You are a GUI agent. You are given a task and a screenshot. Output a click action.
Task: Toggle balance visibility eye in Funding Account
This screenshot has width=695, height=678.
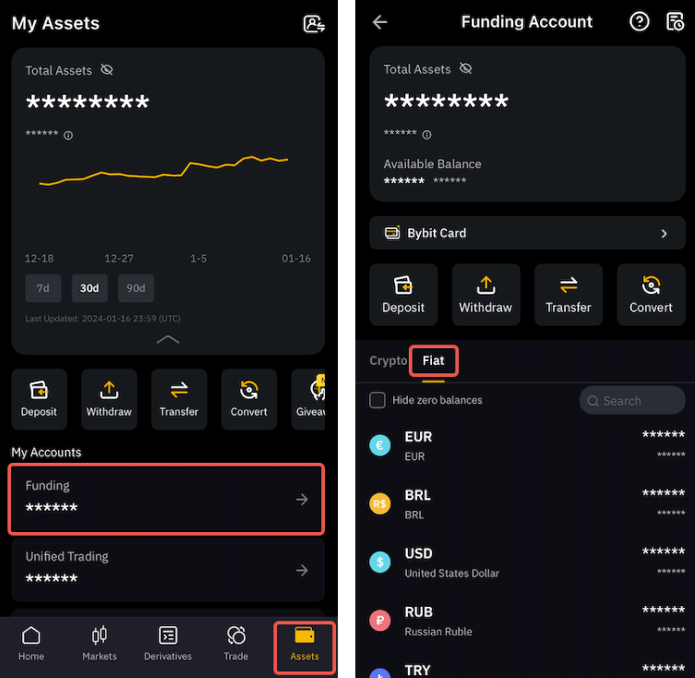pos(465,68)
